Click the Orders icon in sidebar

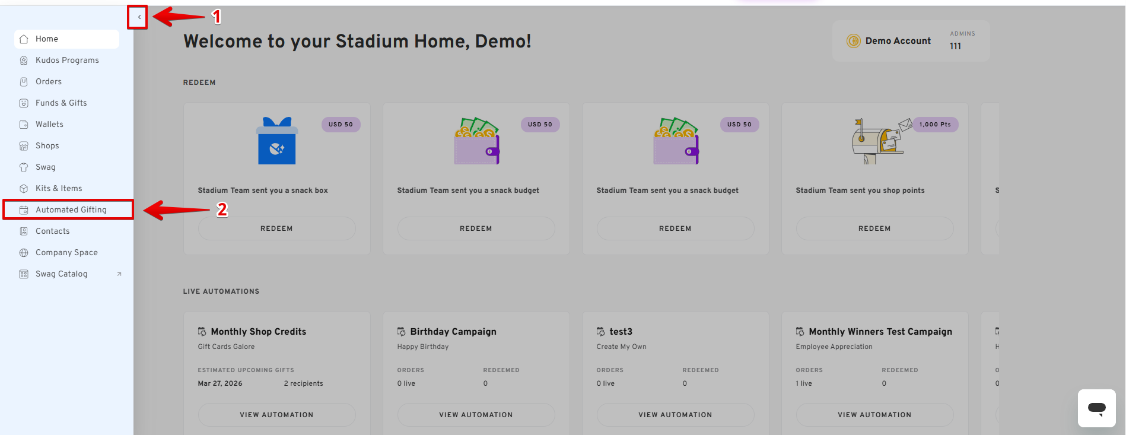click(x=24, y=82)
